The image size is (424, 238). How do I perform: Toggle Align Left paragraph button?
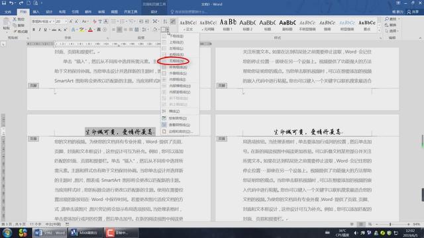pos(113,30)
